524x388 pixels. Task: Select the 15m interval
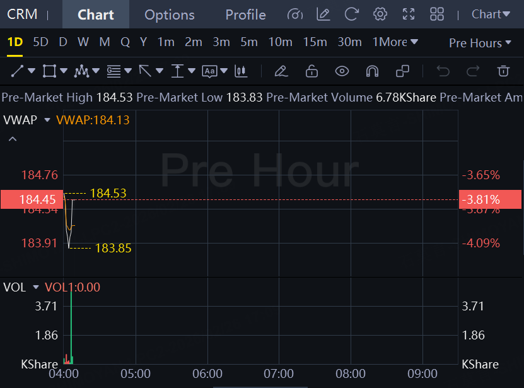point(315,42)
